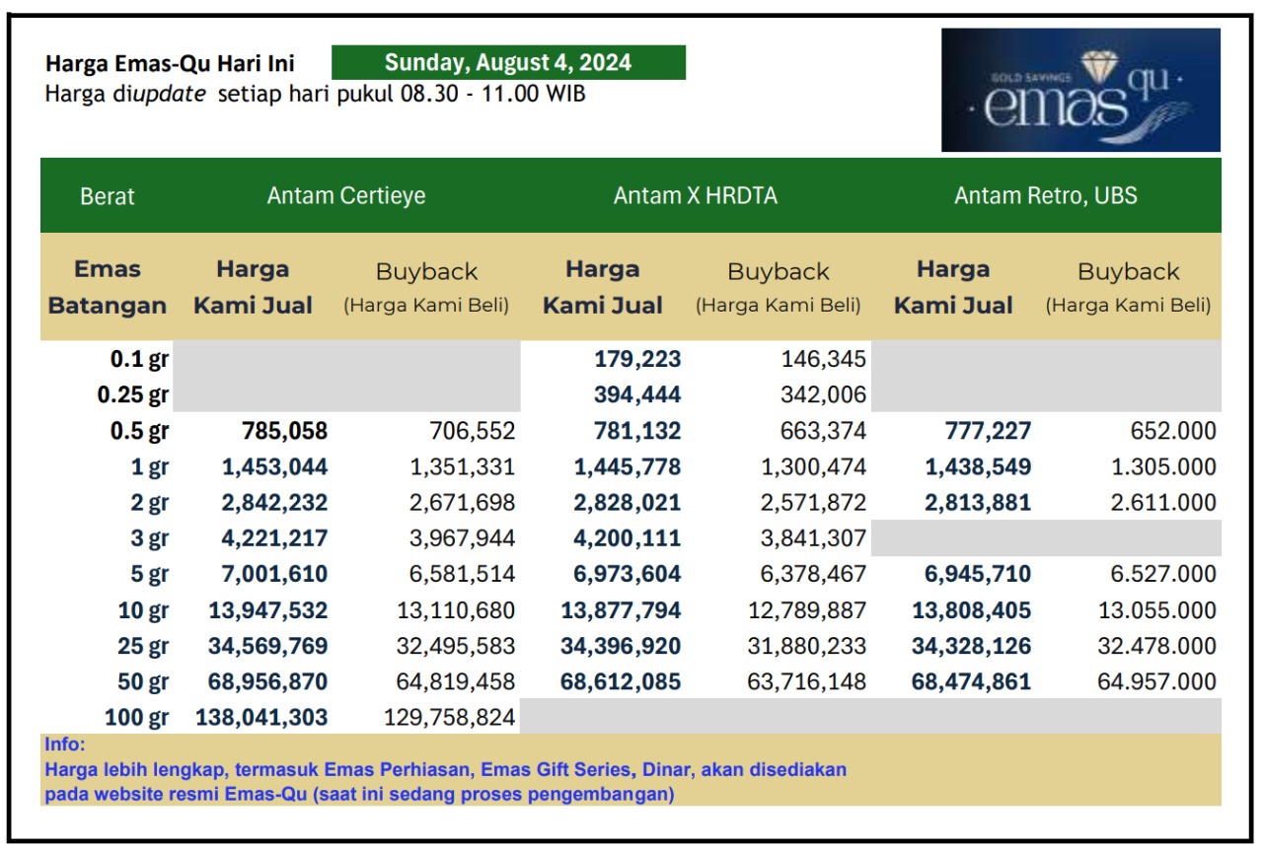Image resolution: width=1263 pixels, height=850 pixels.
Task: Select Retro UBS buyback 2.611.000
Action: pyautogui.click(x=1163, y=503)
